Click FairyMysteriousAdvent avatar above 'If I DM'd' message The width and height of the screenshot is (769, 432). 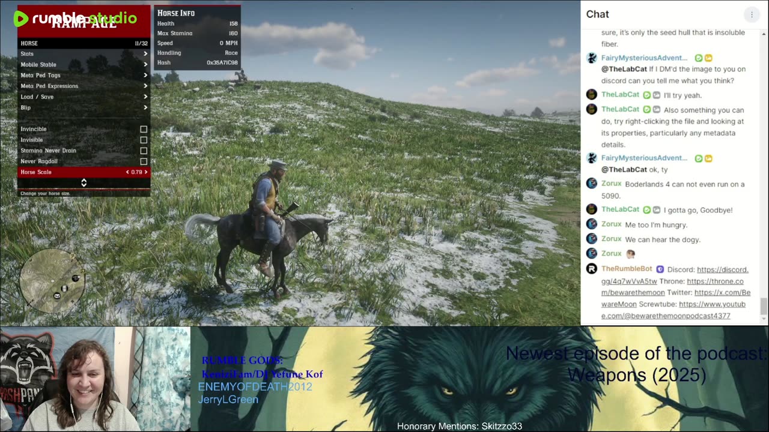pos(591,58)
